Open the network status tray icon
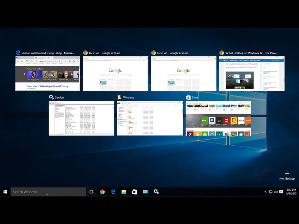The width and height of the screenshot is (299, 224). (270, 192)
